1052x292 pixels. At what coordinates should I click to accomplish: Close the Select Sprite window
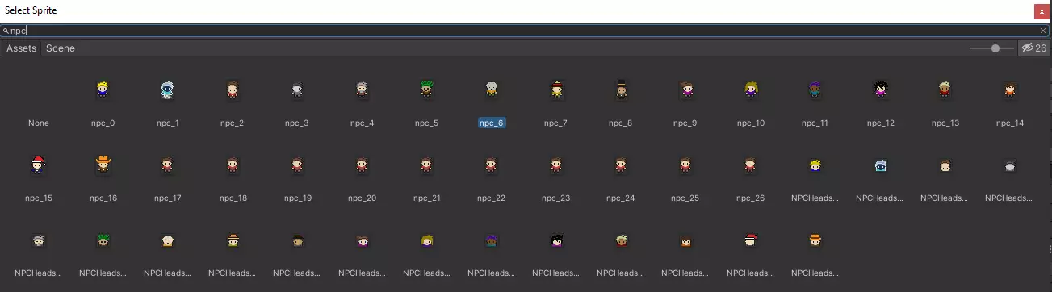1042,11
